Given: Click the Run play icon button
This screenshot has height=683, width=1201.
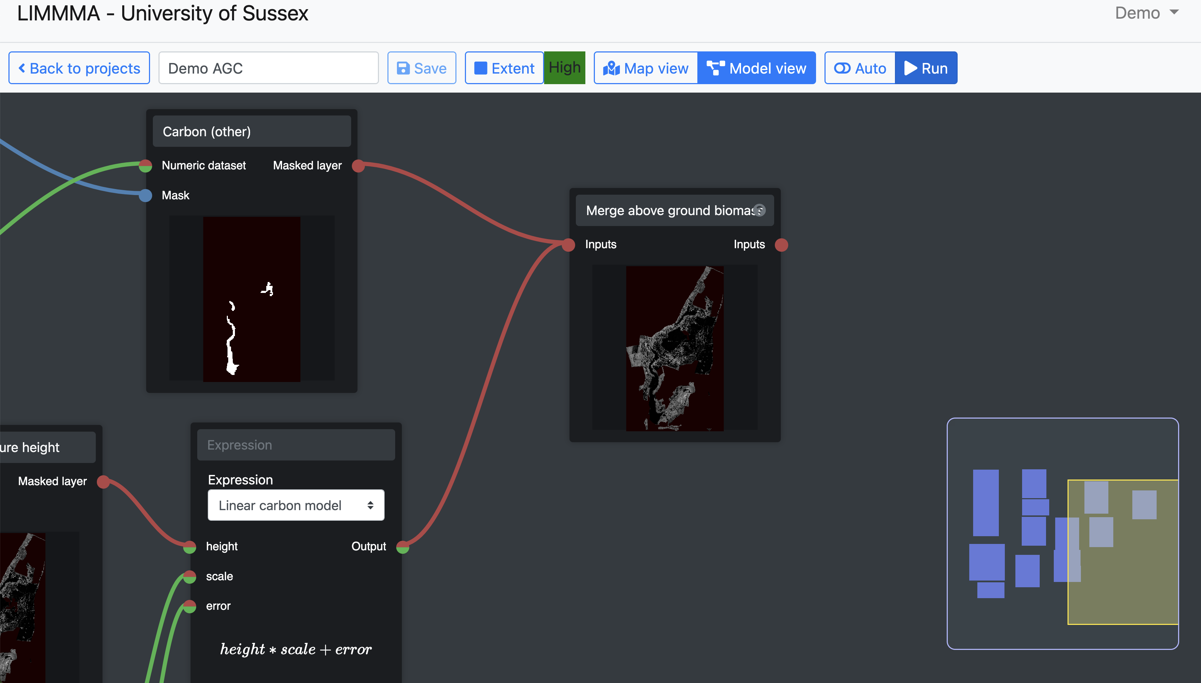Looking at the screenshot, I should click(x=926, y=68).
